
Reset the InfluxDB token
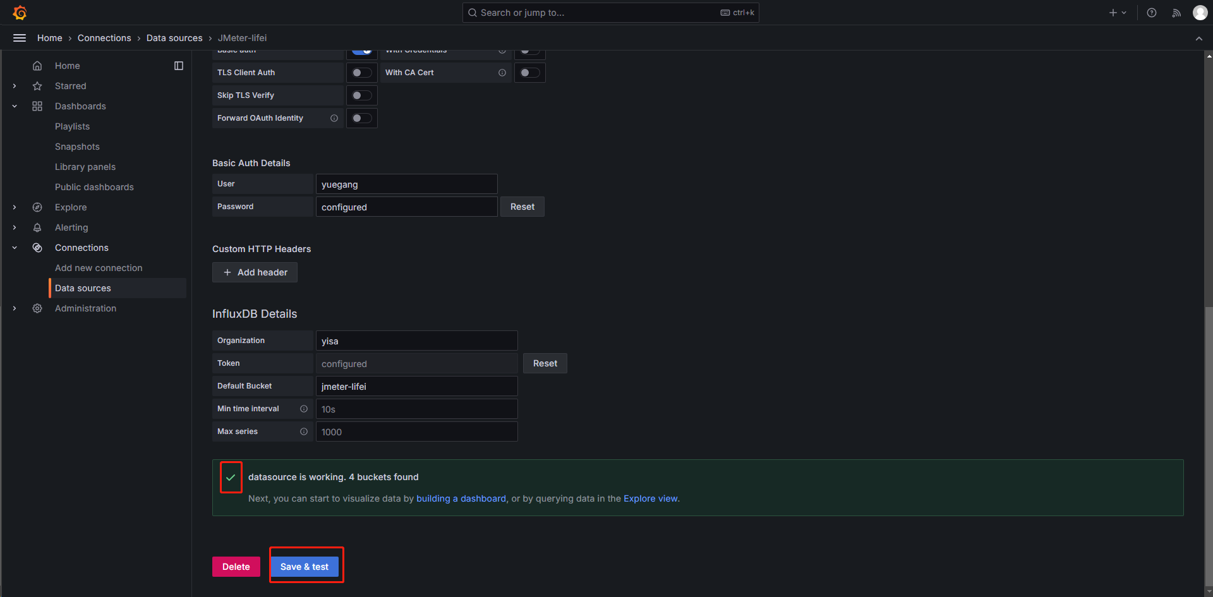click(545, 363)
